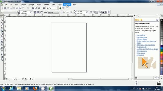Set page orientation to Landscape
This screenshot has width=163, height=91.
click(38, 12)
